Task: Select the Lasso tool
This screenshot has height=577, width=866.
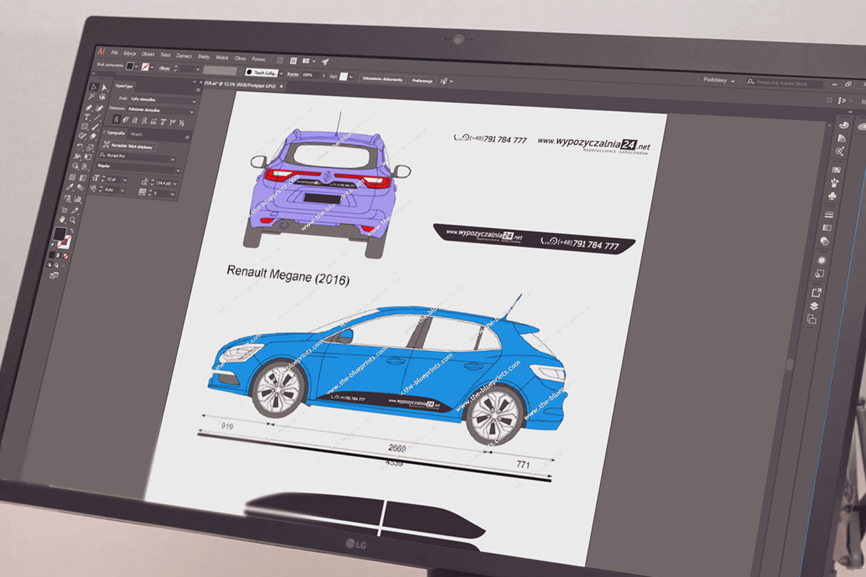Action: tap(102, 98)
